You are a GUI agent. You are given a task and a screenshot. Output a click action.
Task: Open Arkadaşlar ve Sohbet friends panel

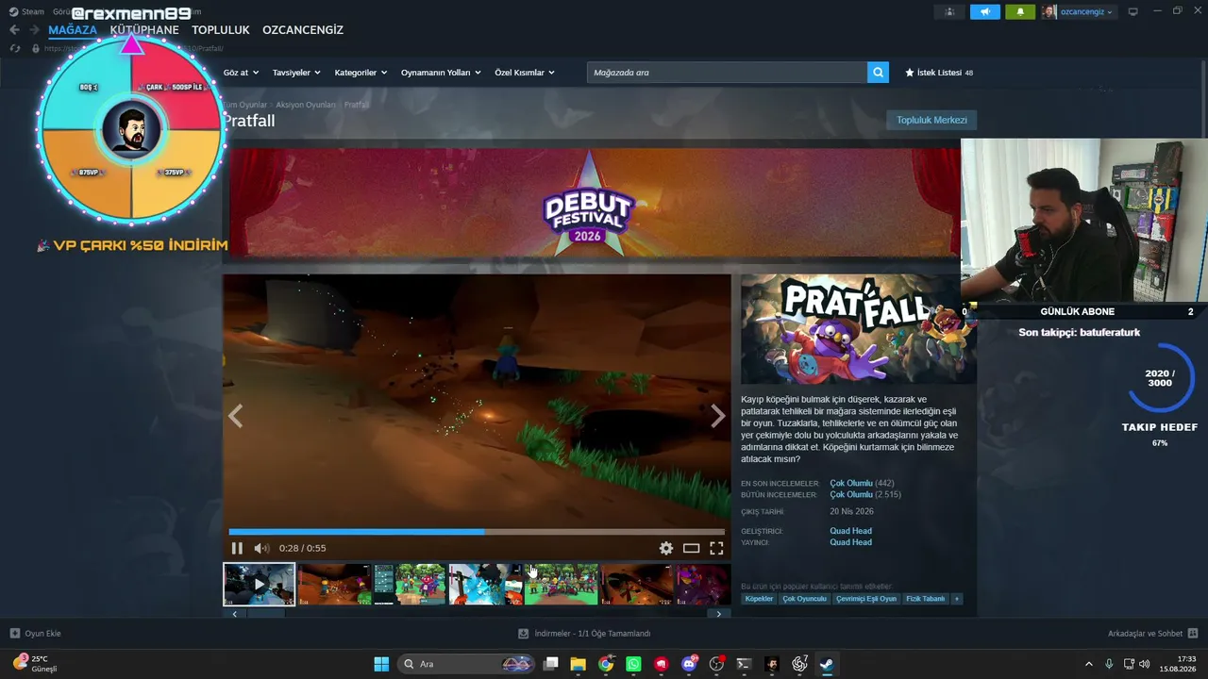coord(1152,634)
